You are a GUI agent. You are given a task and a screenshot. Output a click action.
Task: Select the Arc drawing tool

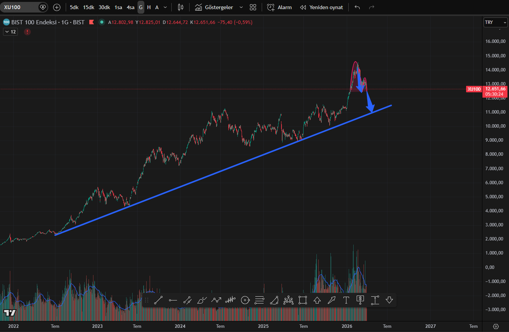coord(274,301)
